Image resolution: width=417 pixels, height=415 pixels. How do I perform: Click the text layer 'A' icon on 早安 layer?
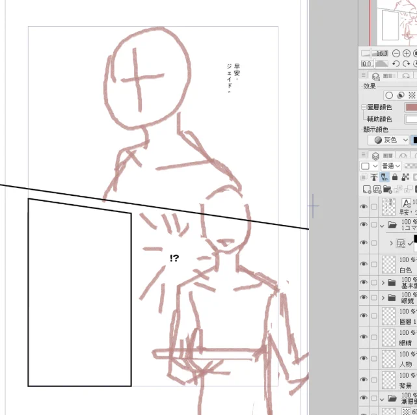click(407, 204)
